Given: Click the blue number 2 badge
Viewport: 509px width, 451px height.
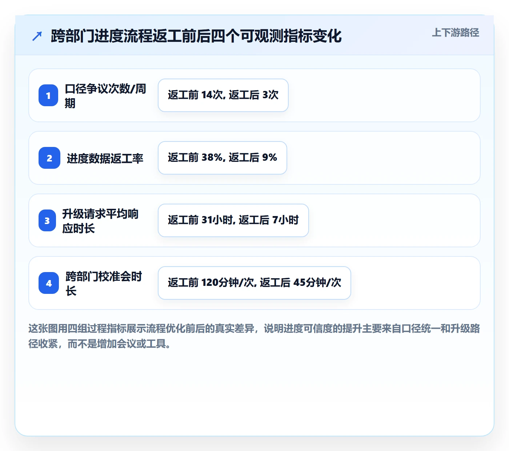Looking at the screenshot, I should (49, 158).
